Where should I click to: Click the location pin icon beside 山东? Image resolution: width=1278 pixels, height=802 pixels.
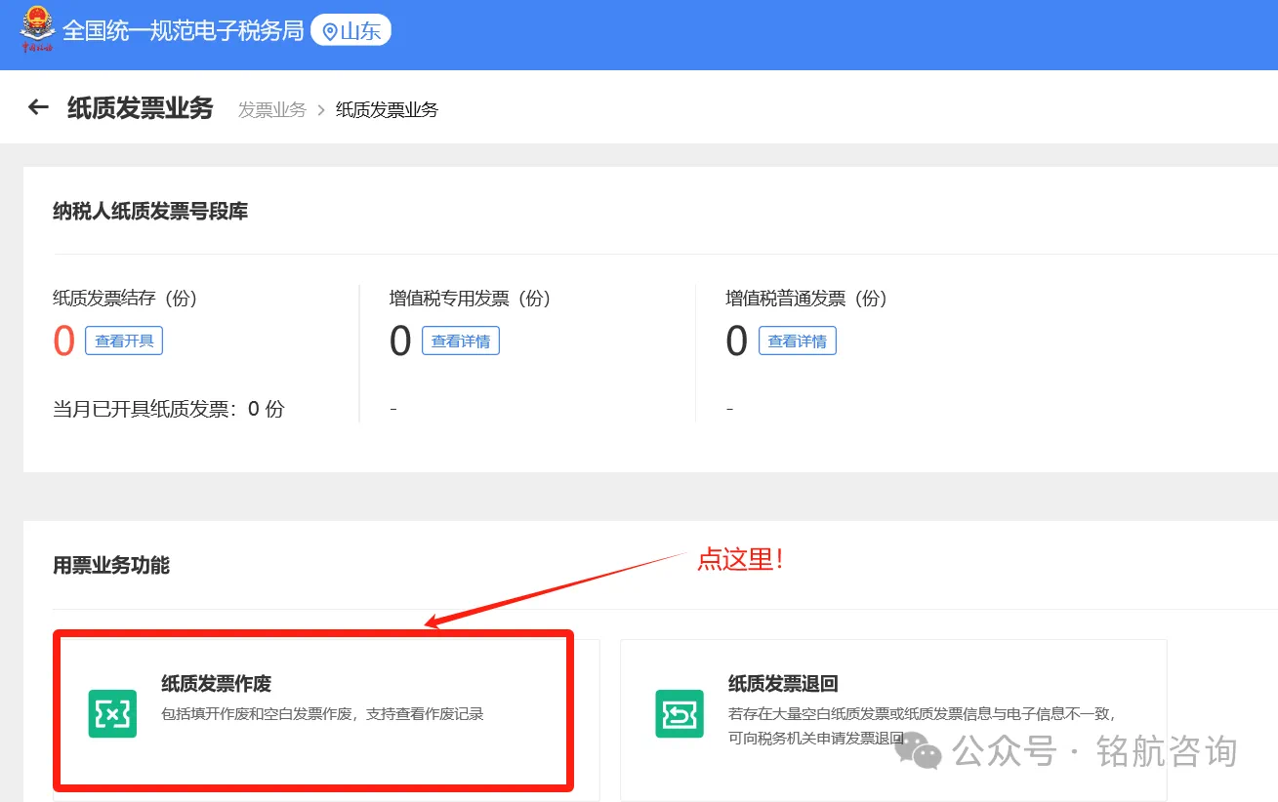pos(329,31)
